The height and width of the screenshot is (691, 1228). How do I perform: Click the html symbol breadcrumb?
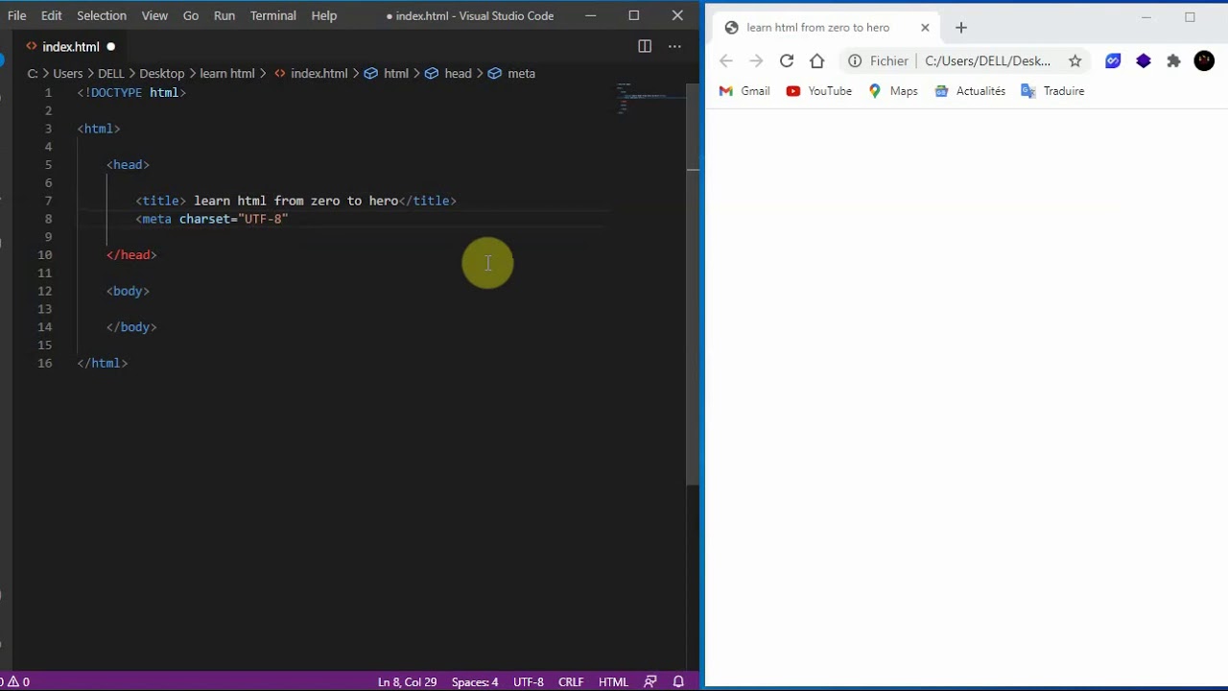click(387, 73)
